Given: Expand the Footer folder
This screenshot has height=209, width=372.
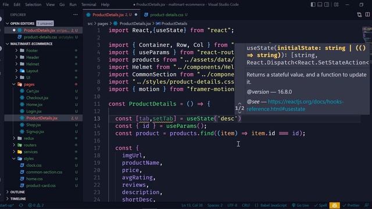Looking at the screenshot, I should coord(32,51).
